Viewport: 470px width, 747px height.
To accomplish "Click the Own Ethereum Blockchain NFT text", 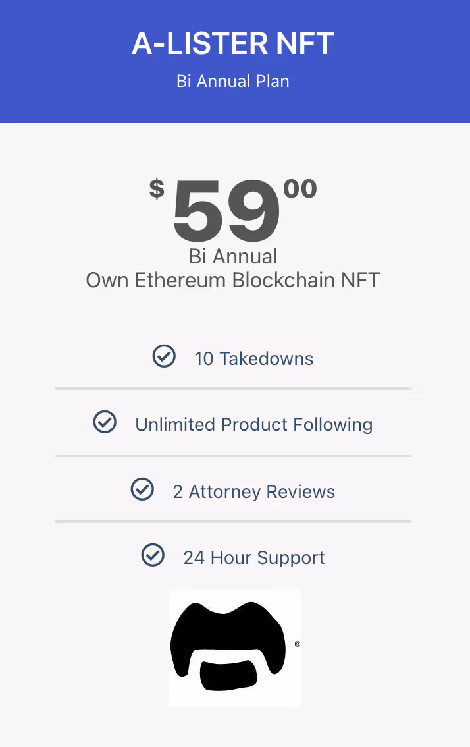I will coord(233,280).
